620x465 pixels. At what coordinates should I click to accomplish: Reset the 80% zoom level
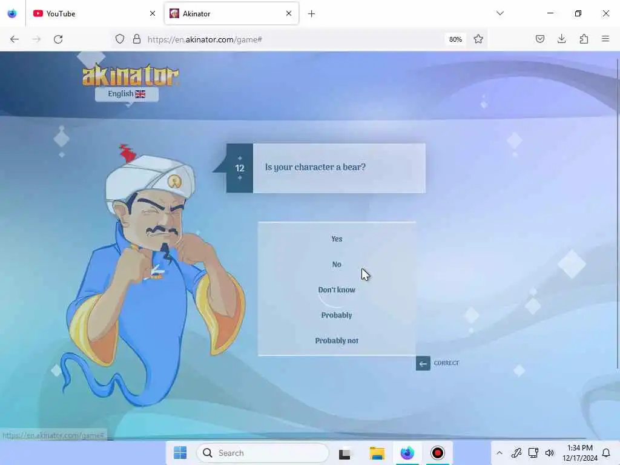455,39
